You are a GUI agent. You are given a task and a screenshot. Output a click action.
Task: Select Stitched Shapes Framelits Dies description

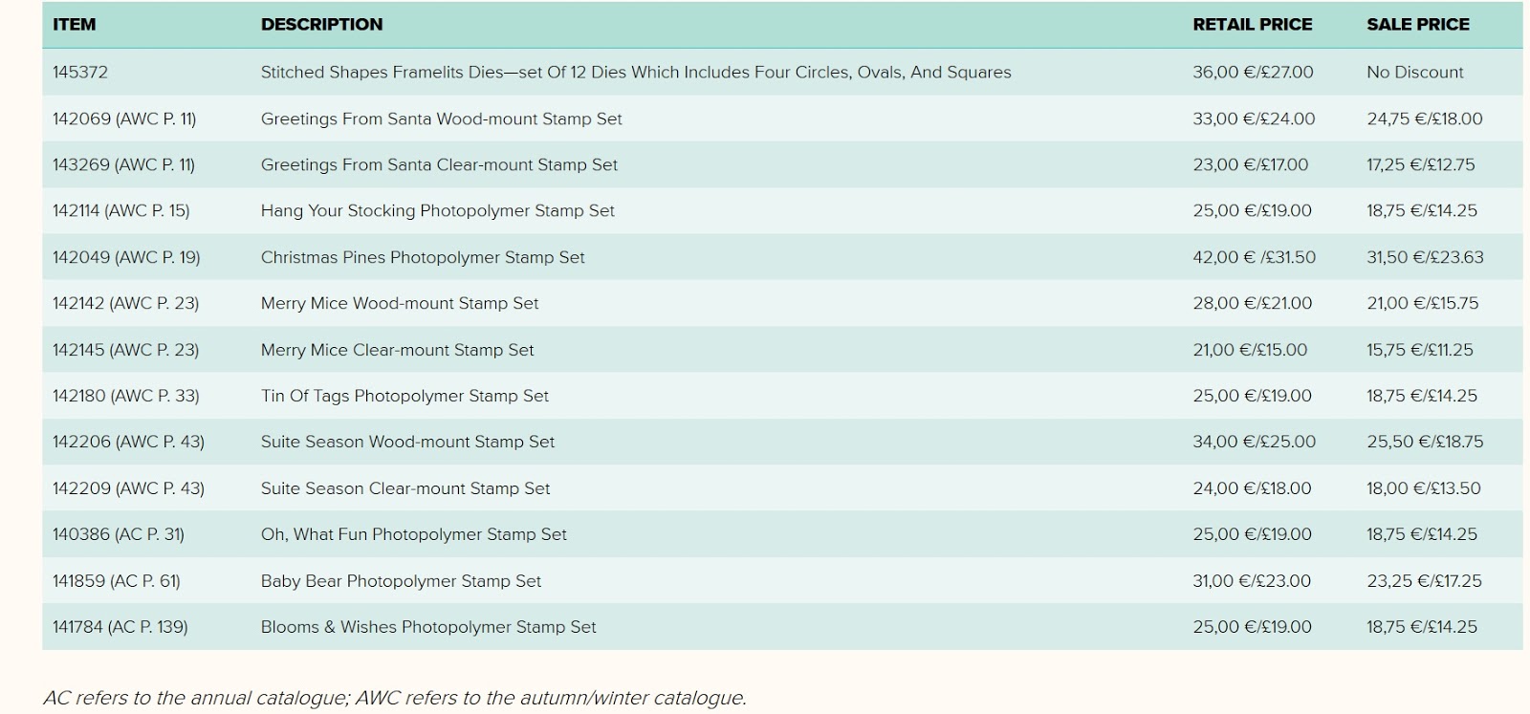pos(636,72)
